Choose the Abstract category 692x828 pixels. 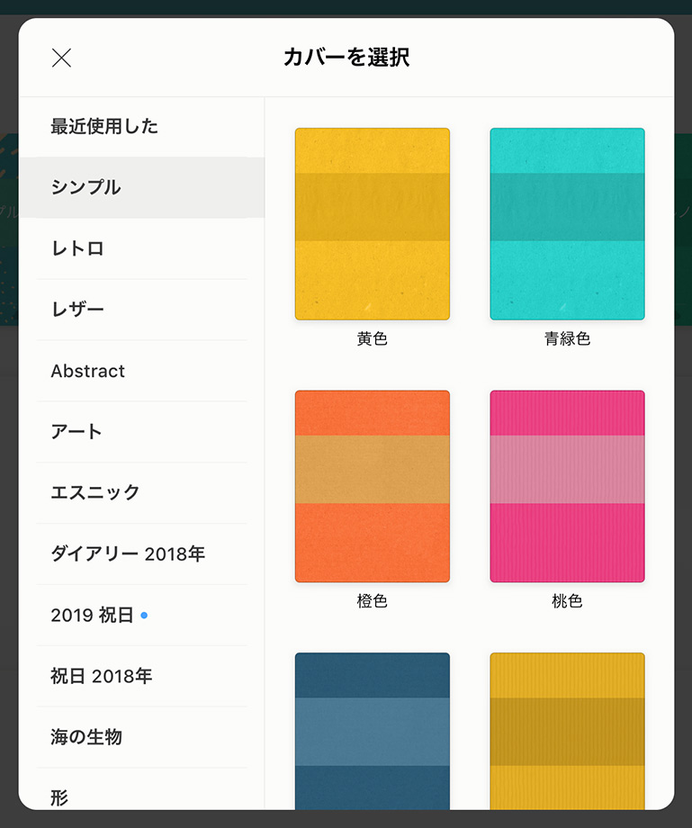click(x=141, y=371)
